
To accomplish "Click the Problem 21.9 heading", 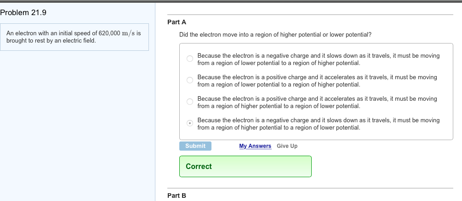I will [23, 12].
